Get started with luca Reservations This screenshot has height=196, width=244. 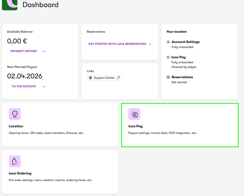point(117,44)
